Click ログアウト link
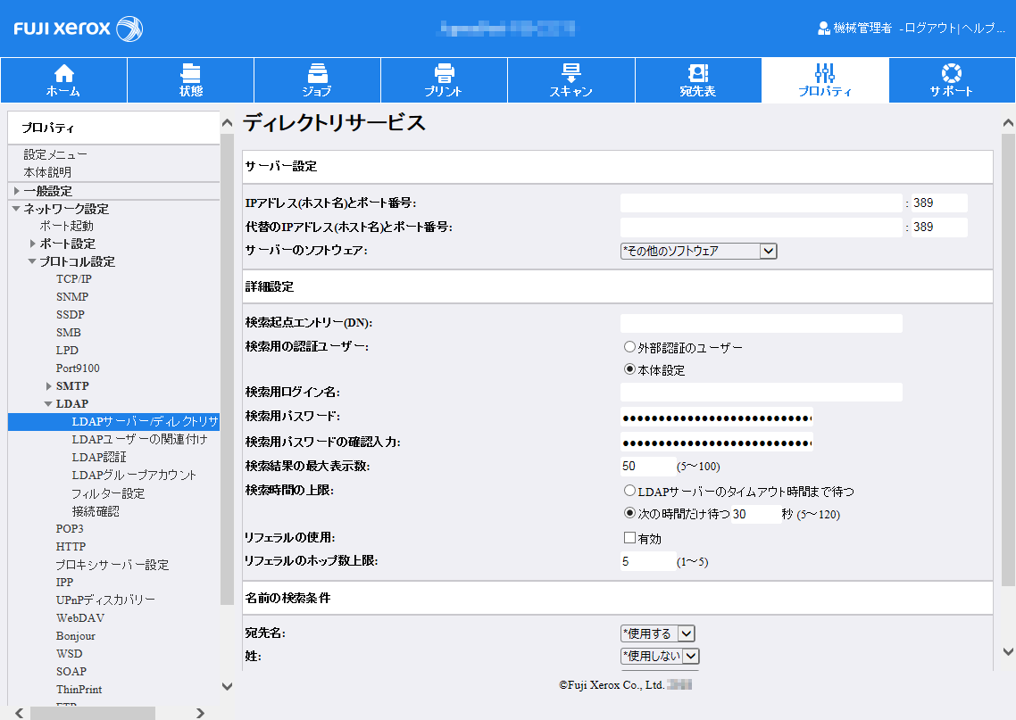This screenshot has height=720, width=1016. pos(930,28)
